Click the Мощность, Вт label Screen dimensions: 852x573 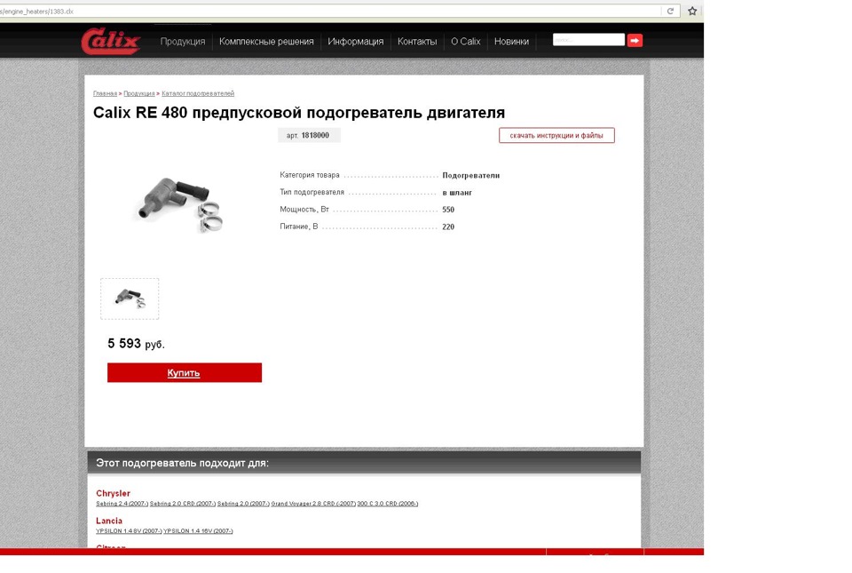pyautogui.click(x=304, y=210)
